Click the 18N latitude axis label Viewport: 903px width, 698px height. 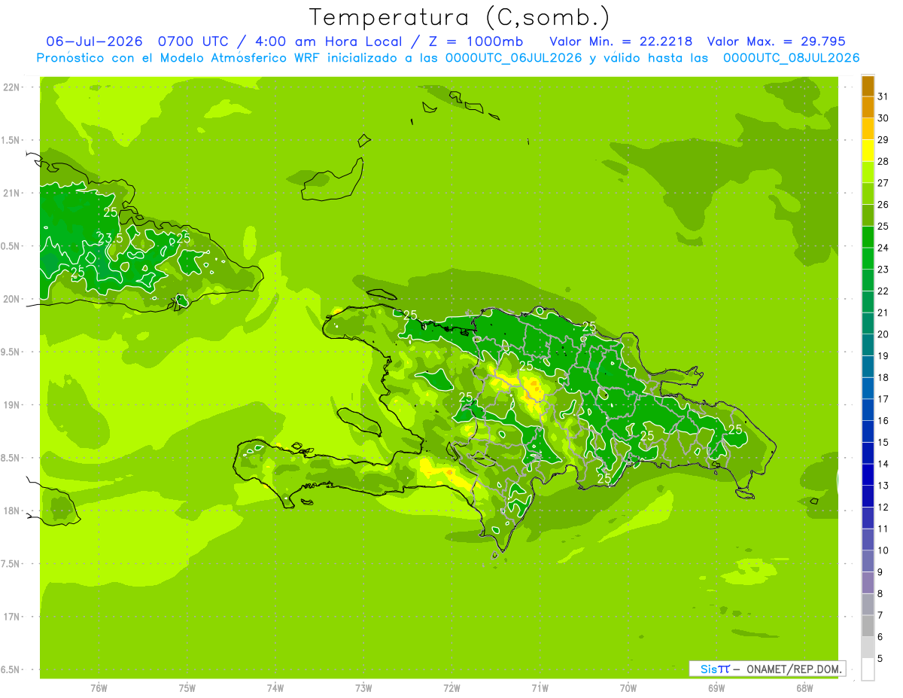click(x=11, y=511)
